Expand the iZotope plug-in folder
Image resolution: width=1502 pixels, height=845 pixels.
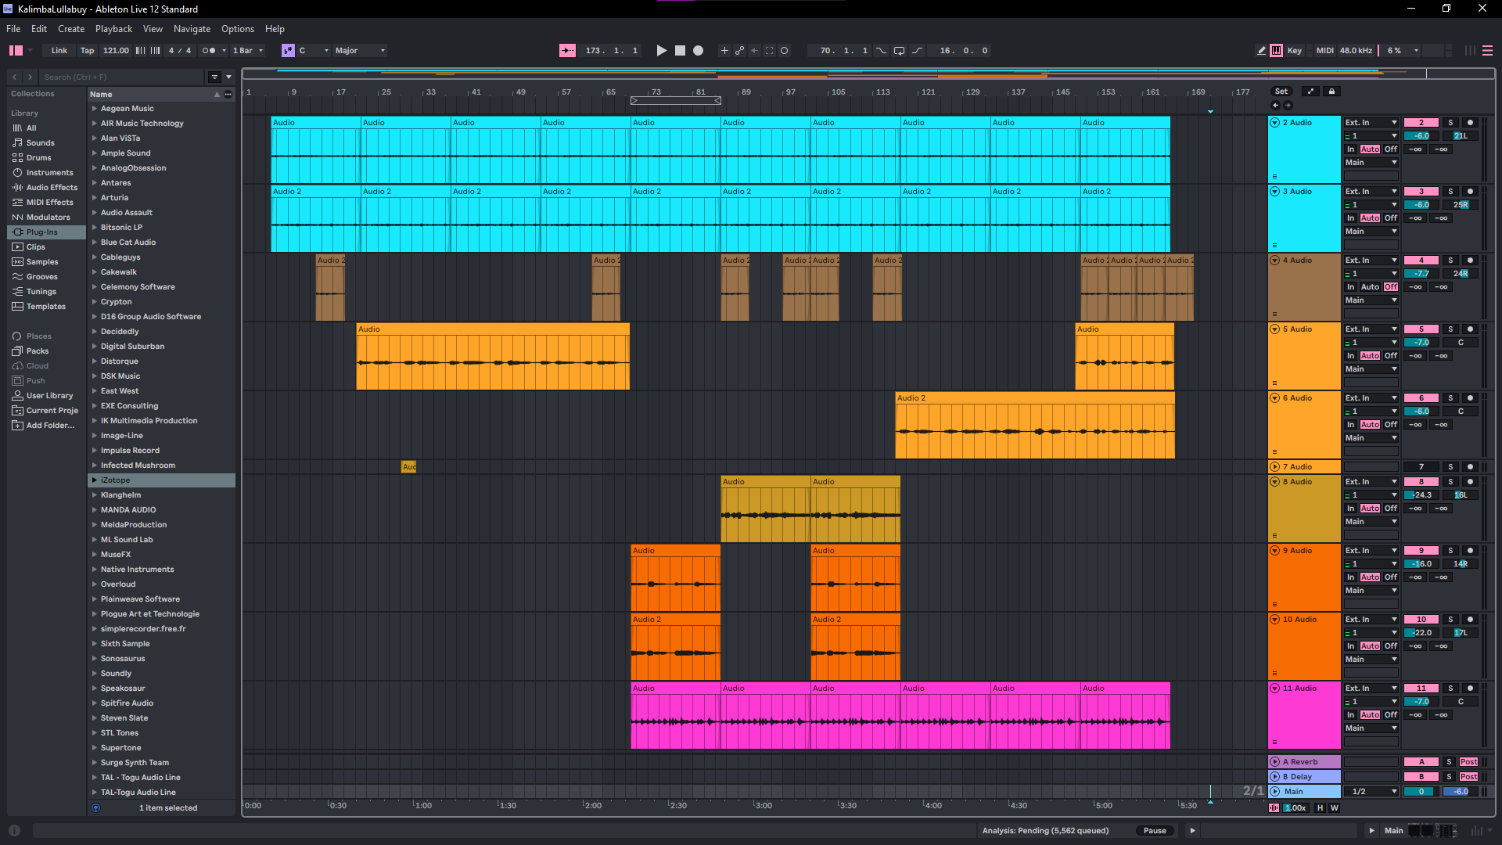(x=95, y=480)
